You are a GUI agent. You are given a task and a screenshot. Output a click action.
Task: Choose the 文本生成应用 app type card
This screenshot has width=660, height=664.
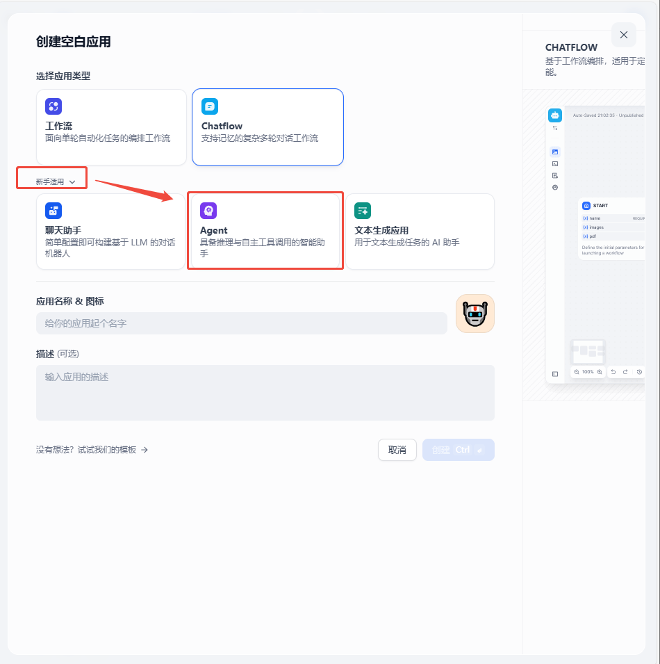click(x=420, y=232)
